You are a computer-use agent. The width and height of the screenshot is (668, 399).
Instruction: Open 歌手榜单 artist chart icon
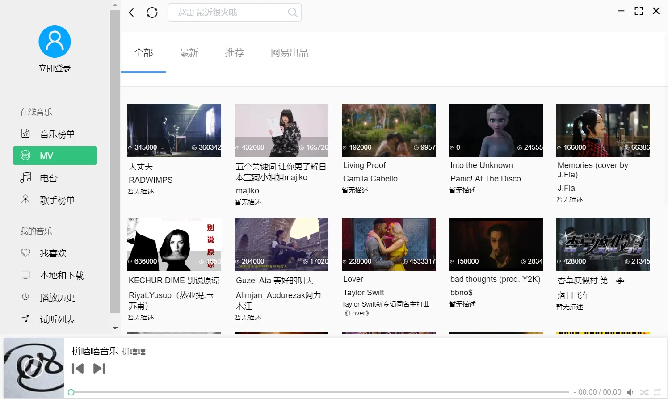coord(25,200)
